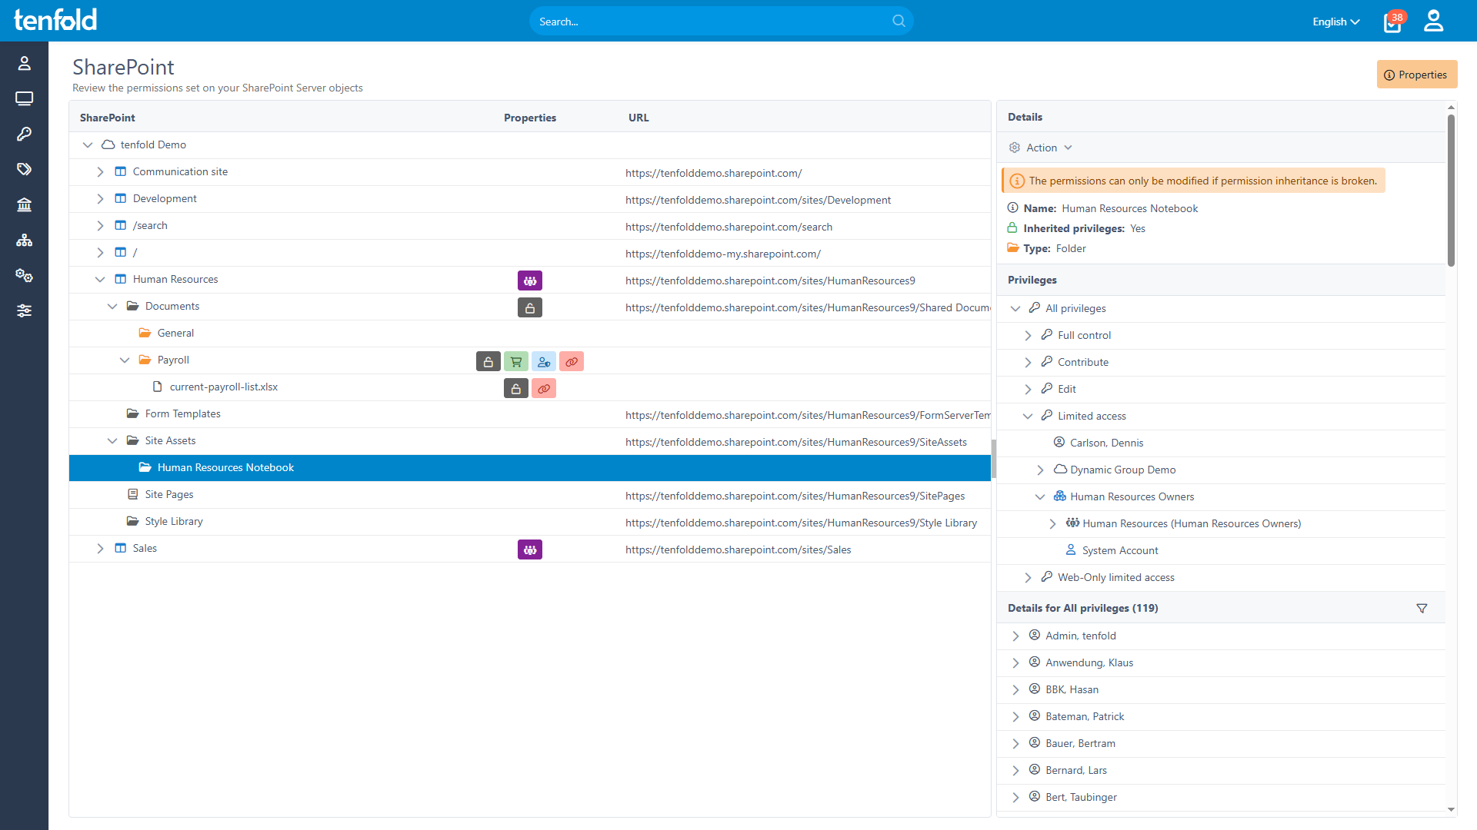The height and width of the screenshot is (830, 1477).
Task: Collapse the Limited access privilege
Action: [1028, 416]
